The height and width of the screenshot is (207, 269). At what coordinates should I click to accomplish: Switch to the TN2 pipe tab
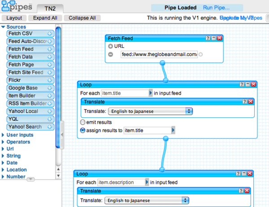50,9
